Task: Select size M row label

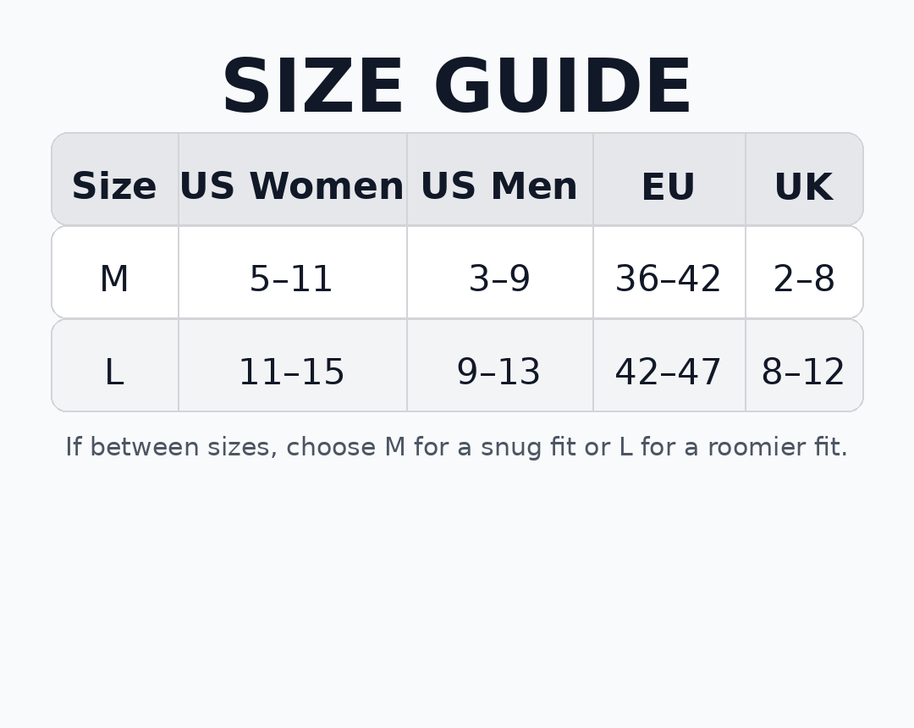Action: [x=114, y=280]
